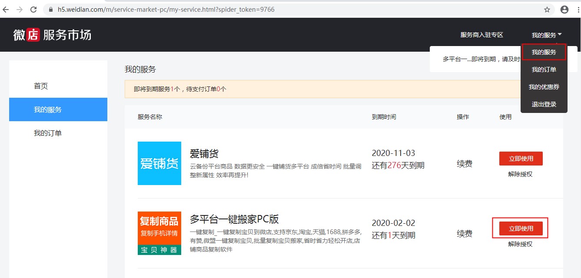Image resolution: width=581 pixels, height=278 pixels.
Task: Expand the 我的服务 dropdown in the header
Action: point(546,35)
